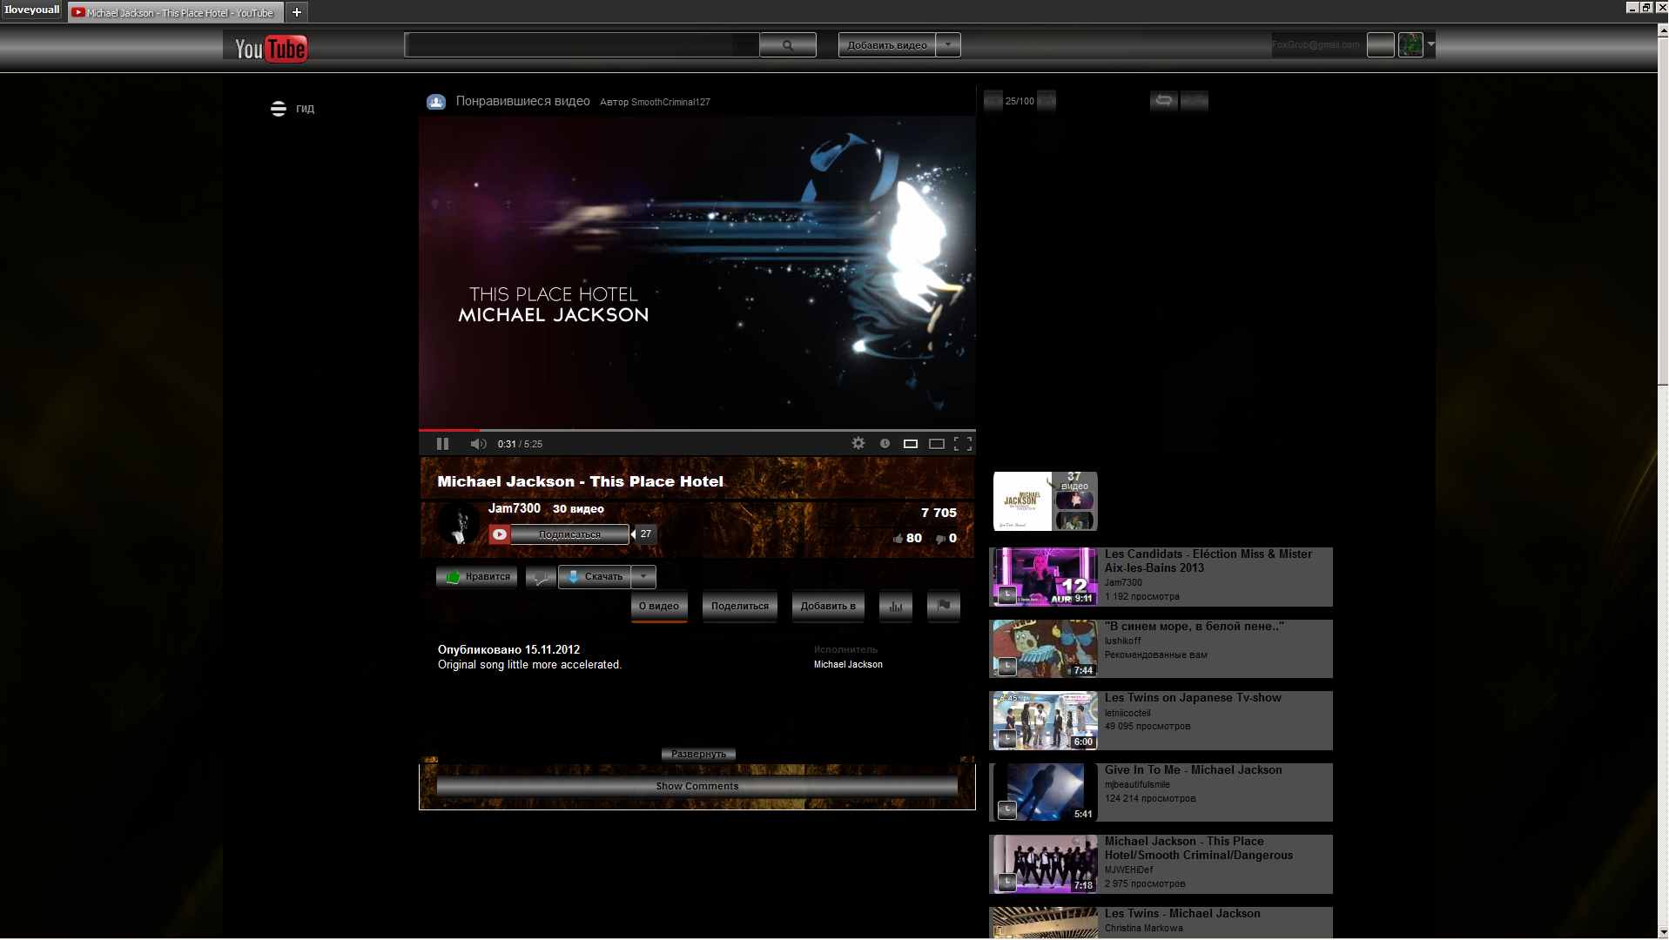The width and height of the screenshot is (1669, 940).
Task: Like video with Нравится button
Action: [x=477, y=576]
